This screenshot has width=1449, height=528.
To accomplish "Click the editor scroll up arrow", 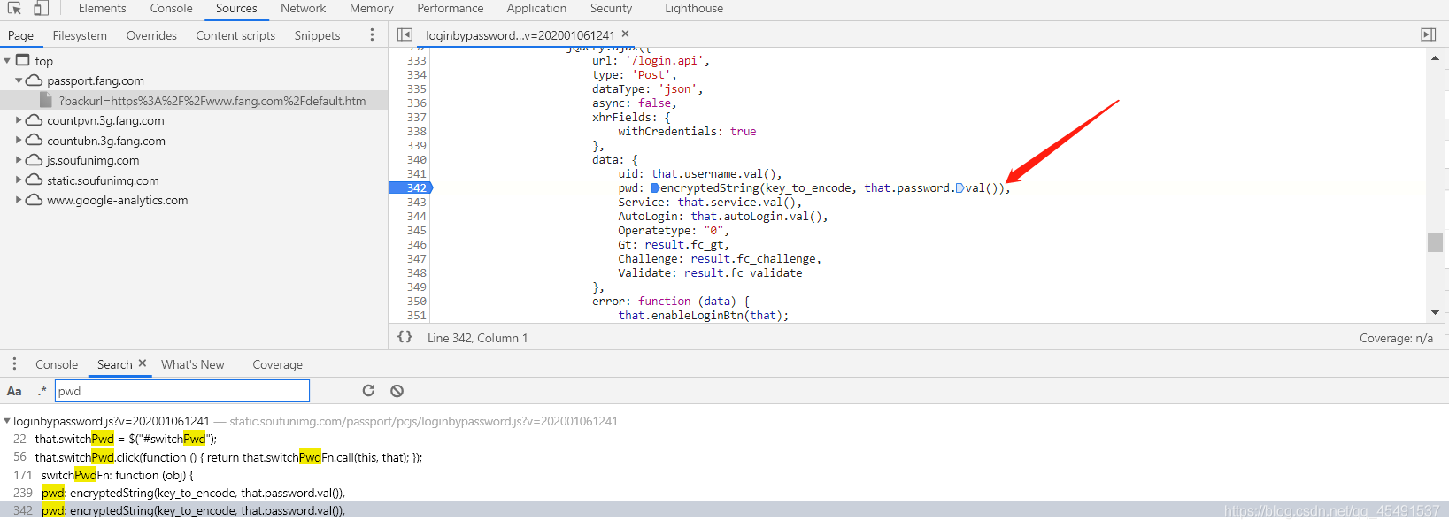I will [1435, 57].
